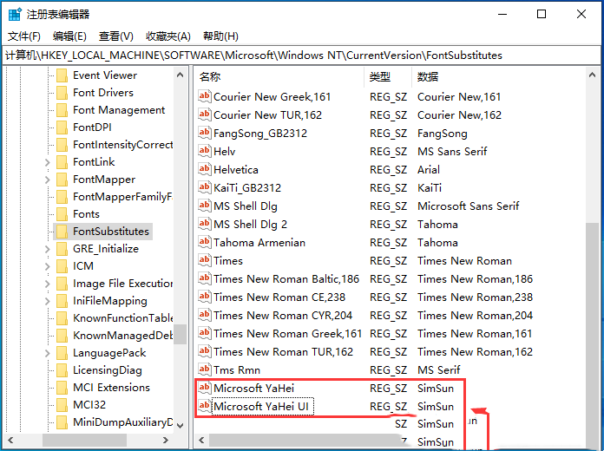Screen dimensions: 604x451
Task: Expand the MCI Extensions key
Action: point(47,388)
